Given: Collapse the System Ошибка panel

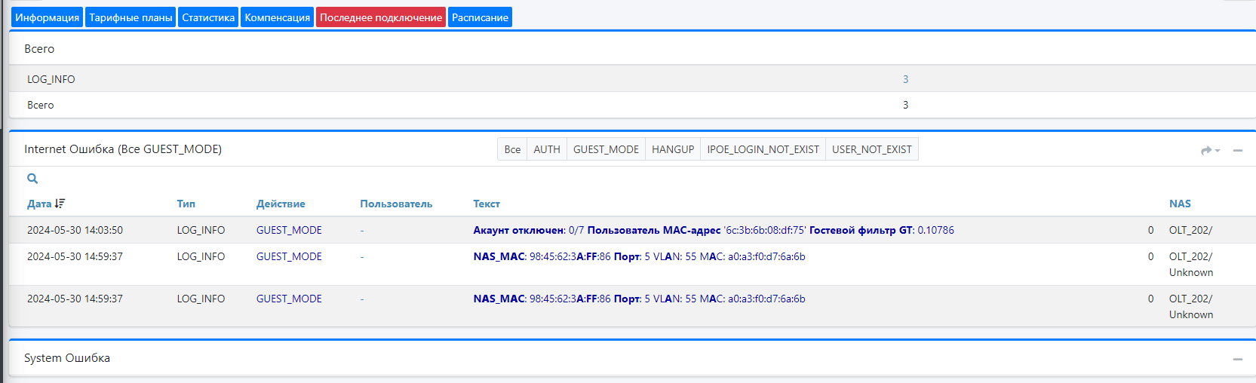Looking at the screenshot, I should pyautogui.click(x=1238, y=359).
